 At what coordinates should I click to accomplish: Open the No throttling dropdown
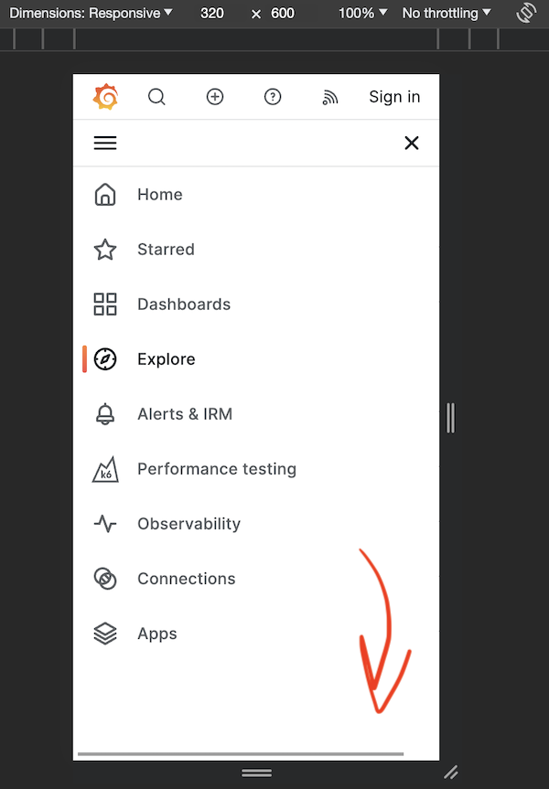pyautogui.click(x=446, y=13)
